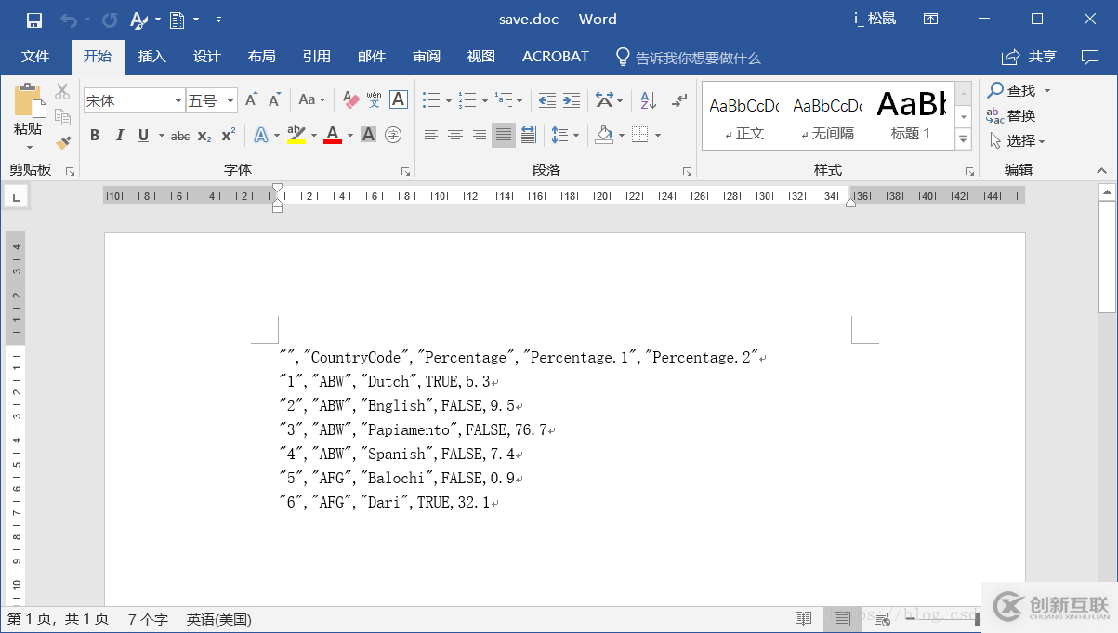1118x633 pixels.
Task: Open the Borders dropdown arrow
Action: pyautogui.click(x=658, y=136)
